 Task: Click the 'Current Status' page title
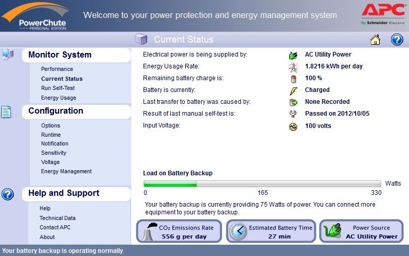click(x=183, y=40)
